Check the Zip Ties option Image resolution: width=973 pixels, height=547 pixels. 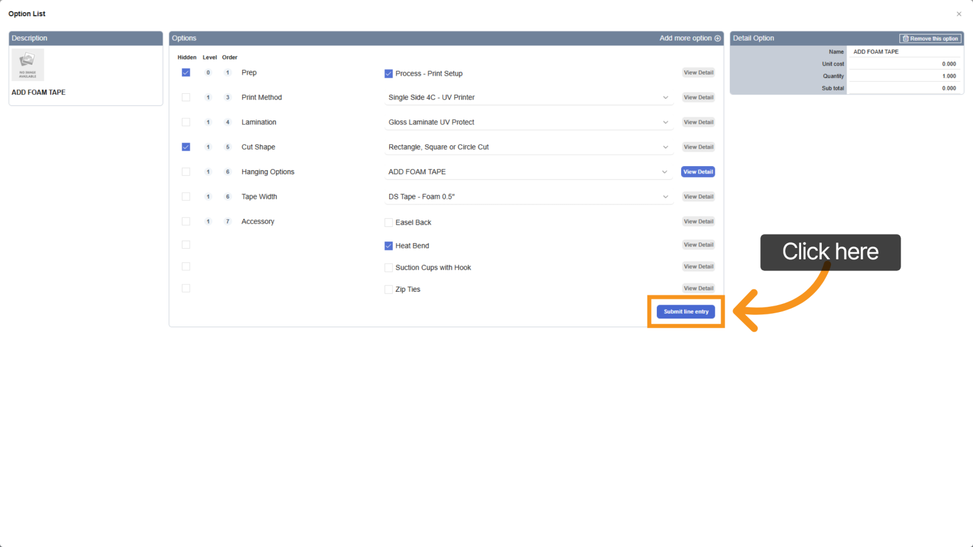389,289
